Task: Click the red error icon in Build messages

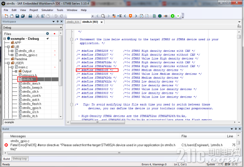Action: pyautogui.click(x=6, y=145)
